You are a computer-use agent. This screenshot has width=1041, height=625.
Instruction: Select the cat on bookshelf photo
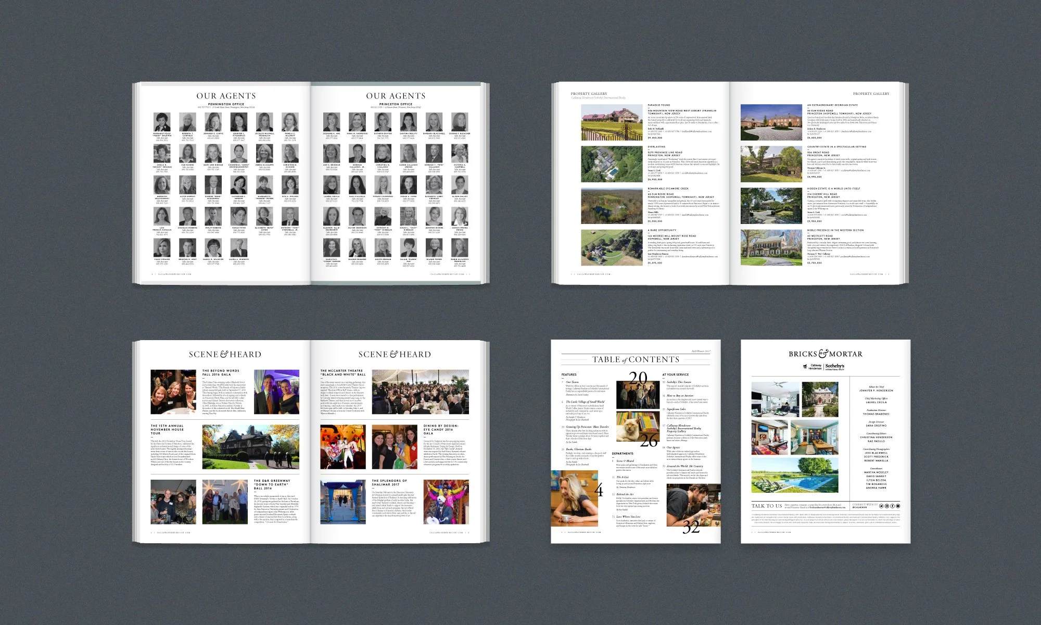[638, 426]
